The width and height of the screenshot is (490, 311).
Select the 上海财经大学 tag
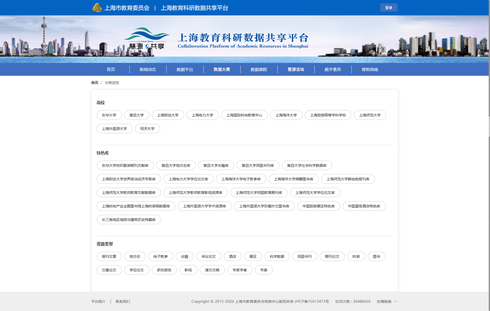[168, 115]
